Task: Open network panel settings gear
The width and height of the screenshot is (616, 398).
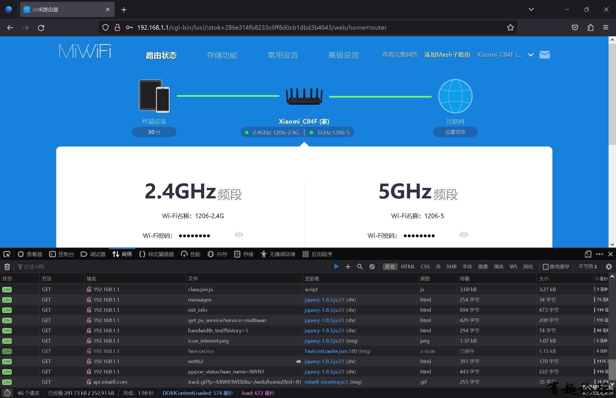Action: tap(609, 267)
